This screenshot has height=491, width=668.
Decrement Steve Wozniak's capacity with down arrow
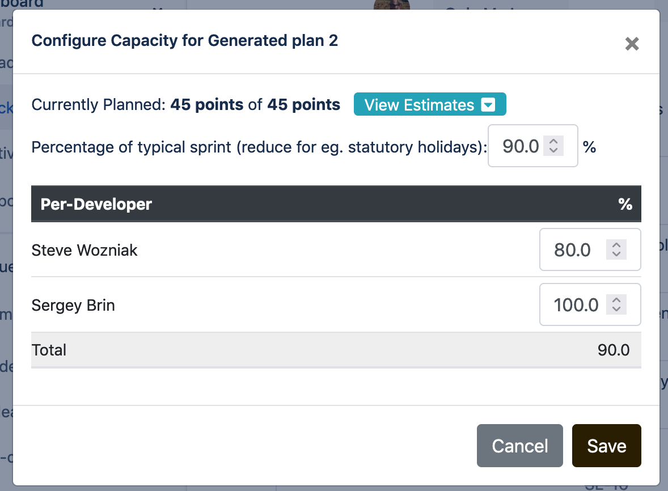(x=616, y=254)
